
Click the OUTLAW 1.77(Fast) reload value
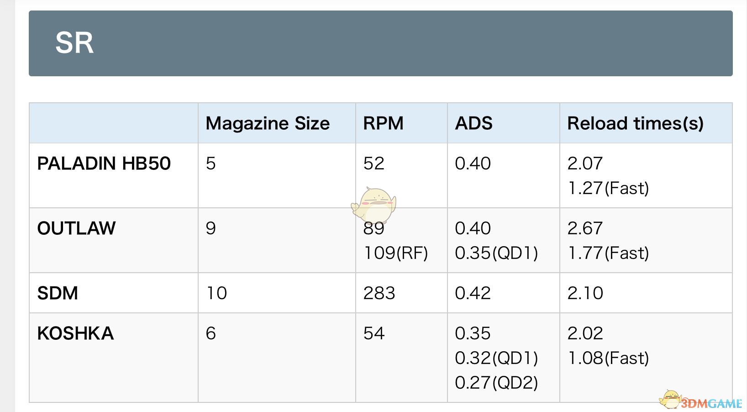point(608,253)
